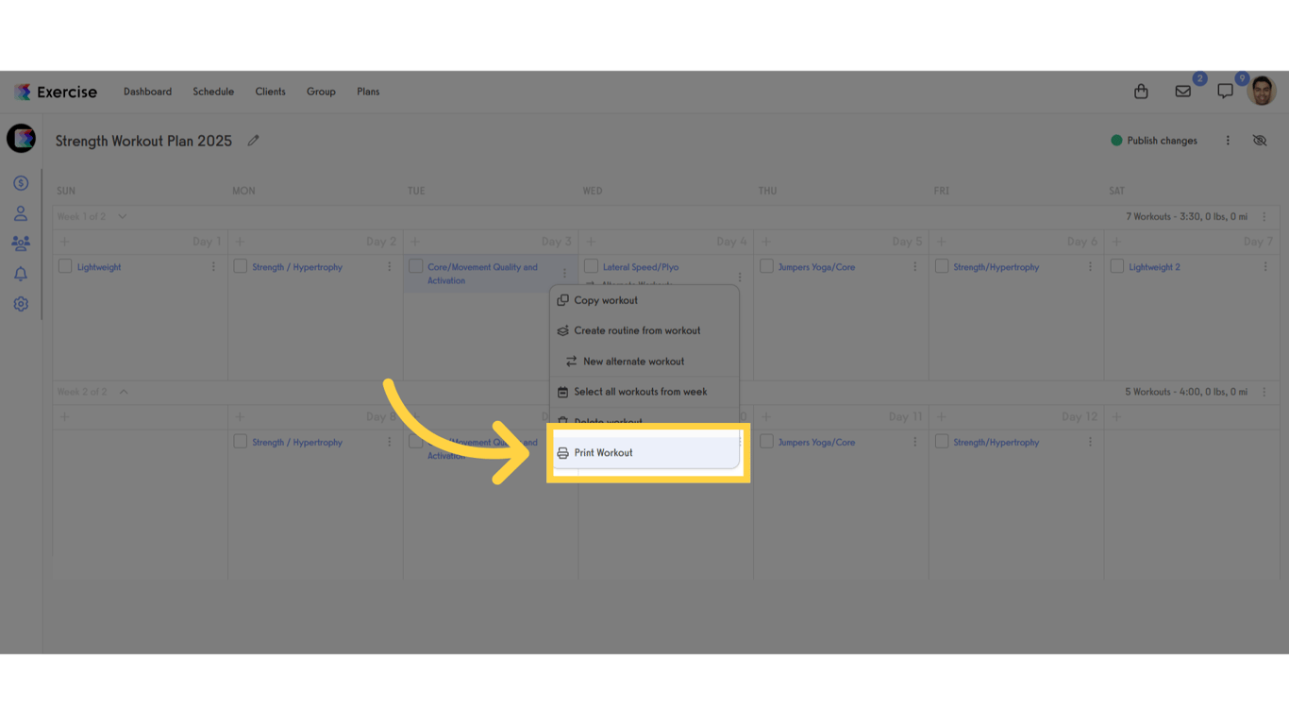Check the Day 5 Jumpers Yoga/Core checkbox
1289x725 pixels.
(x=766, y=266)
